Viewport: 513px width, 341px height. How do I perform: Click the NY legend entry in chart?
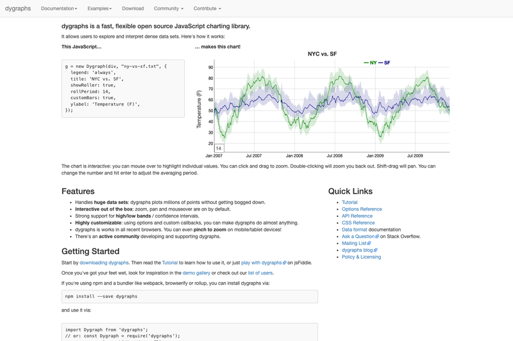[x=371, y=63]
